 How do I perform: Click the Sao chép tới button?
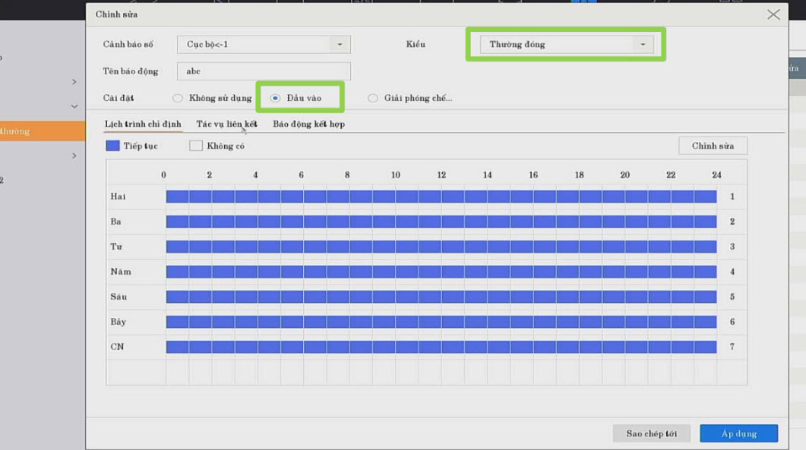[x=651, y=433]
